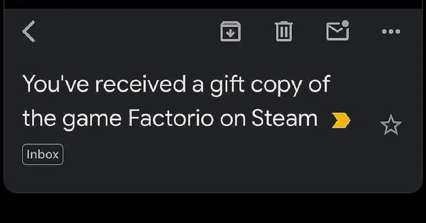
Task: Select the Inbox tag below the subject
Action: (43, 154)
